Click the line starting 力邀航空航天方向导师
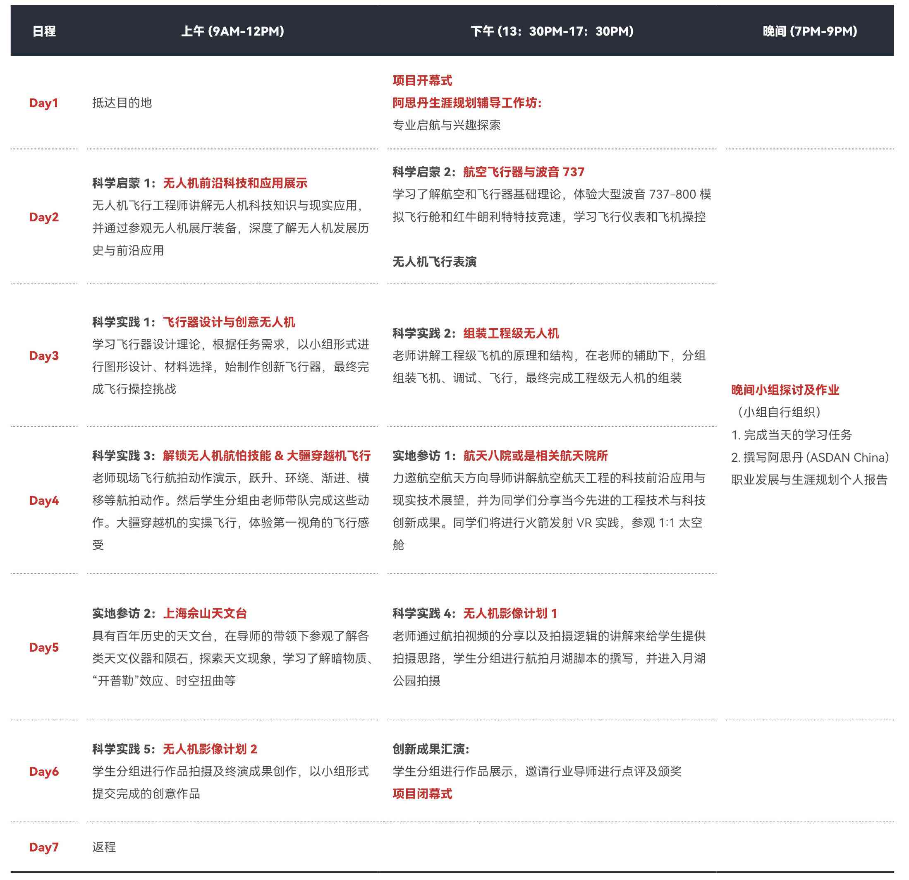The height and width of the screenshot is (880, 909). pos(549,478)
